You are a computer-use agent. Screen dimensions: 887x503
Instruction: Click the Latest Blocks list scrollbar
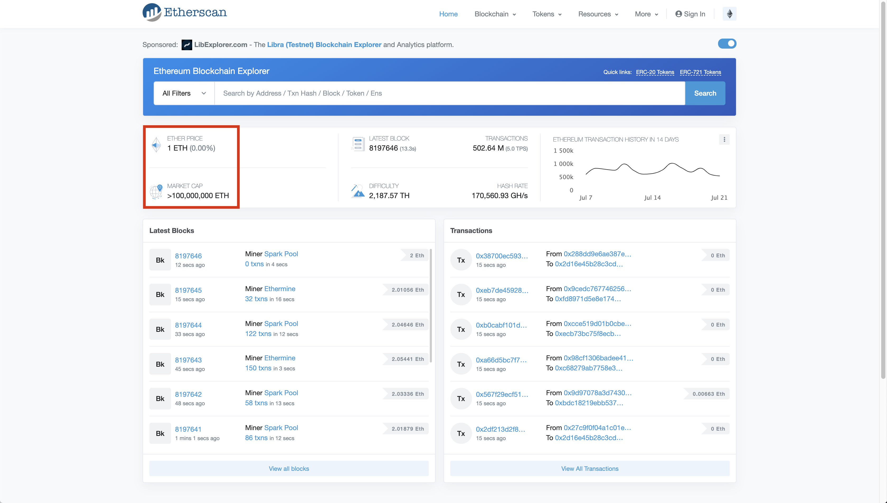pos(431,306)
